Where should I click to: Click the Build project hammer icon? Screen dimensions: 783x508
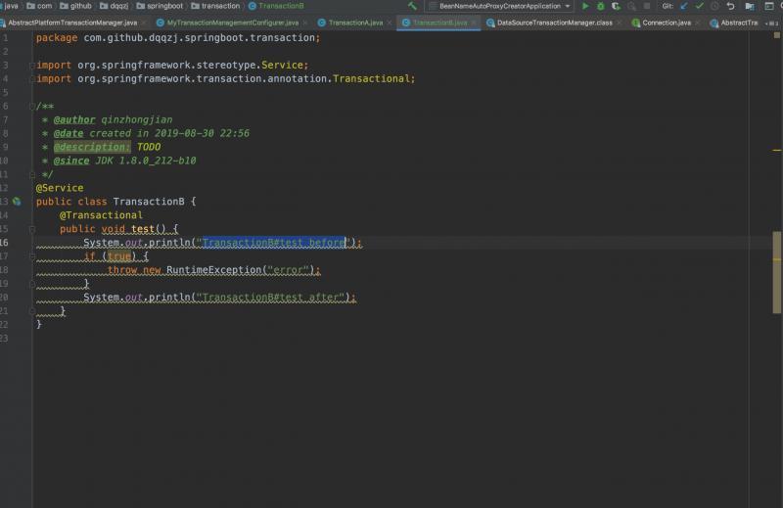click(413, 6)
